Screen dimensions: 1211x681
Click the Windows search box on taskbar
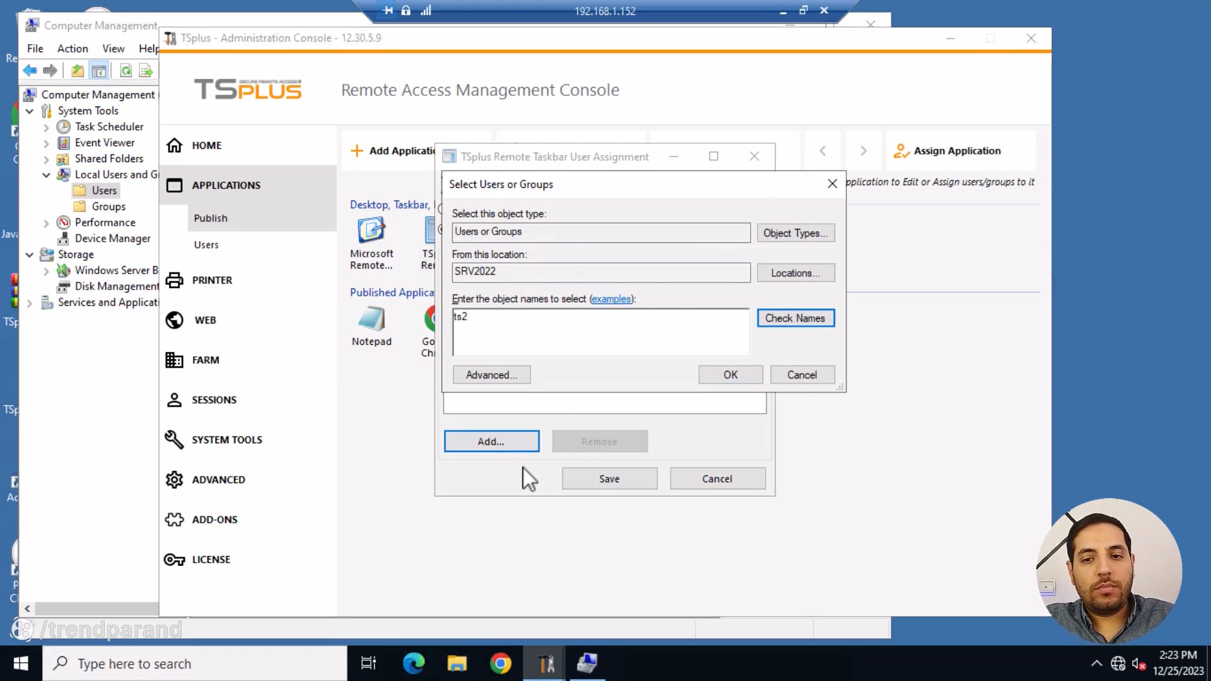pos(195,663)
